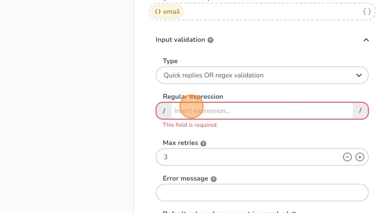Focus the Error message text field
The height and width of the screenshot is (213, 384).
click(x=262, y=193)
